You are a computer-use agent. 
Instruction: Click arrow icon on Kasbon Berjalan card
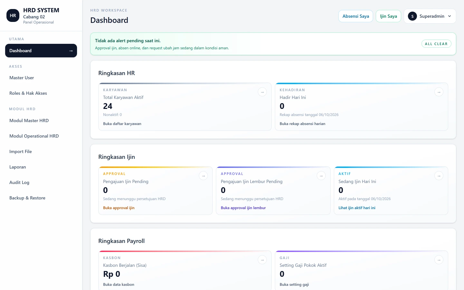(262, 260)
